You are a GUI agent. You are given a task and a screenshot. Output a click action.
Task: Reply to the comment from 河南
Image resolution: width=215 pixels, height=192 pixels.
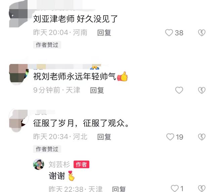coord(104,33)
